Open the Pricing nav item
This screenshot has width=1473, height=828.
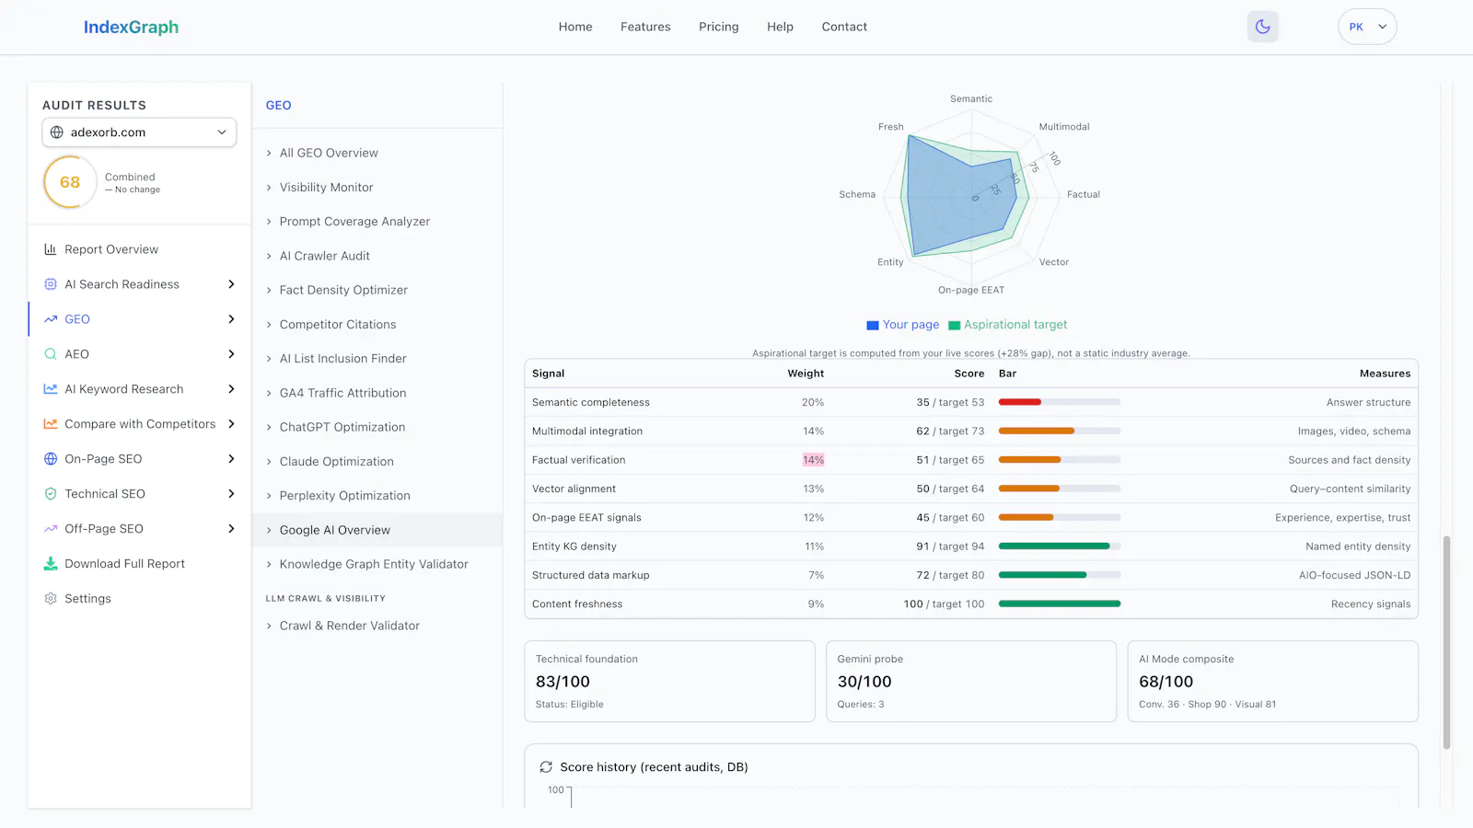click(x=719, y=27)
